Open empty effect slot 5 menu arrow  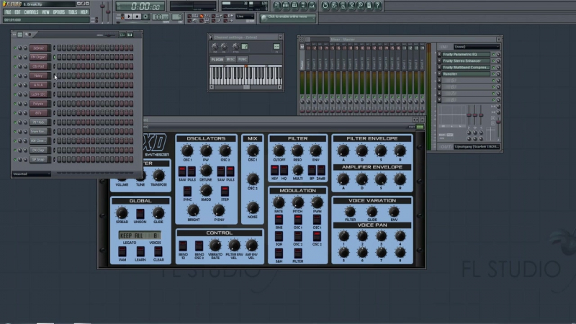pos(439,81)
